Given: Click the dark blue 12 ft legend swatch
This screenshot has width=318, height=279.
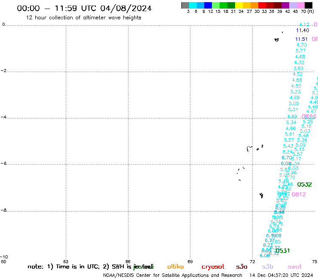Looking at the screenshot, I should (208, 5).
